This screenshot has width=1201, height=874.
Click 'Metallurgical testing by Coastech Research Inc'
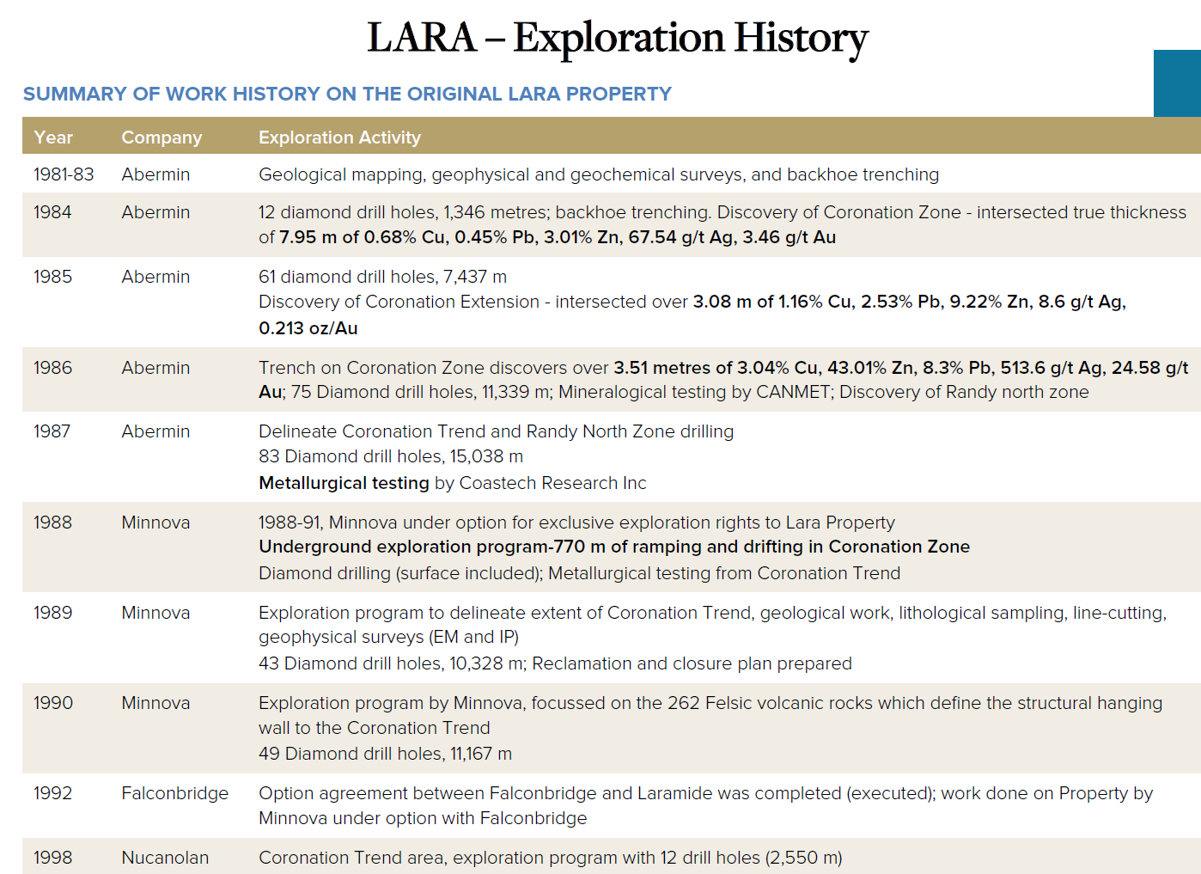pyautogui.click(x=452, y=483)
